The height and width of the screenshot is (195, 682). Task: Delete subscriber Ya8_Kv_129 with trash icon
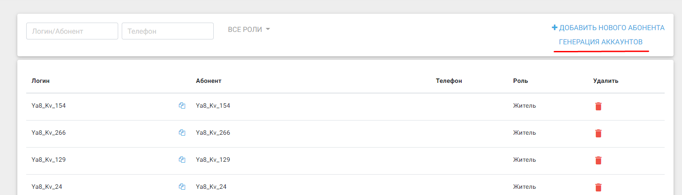point(598,160)
